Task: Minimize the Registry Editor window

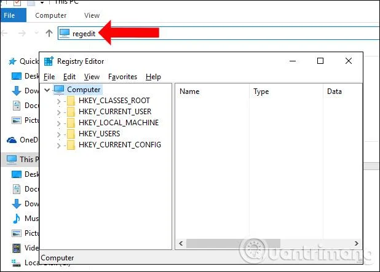Action: tap(293, 61)
